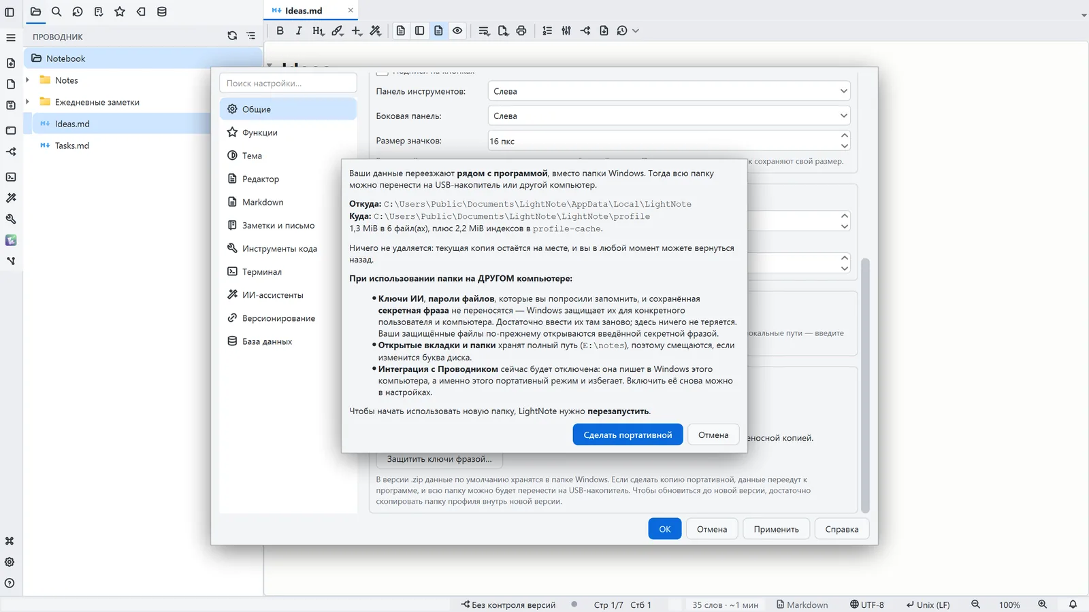Open the hamburger menu icon
Viewport: 1089px width, 612px height.
pyautogui.click(x=11, y=38)
